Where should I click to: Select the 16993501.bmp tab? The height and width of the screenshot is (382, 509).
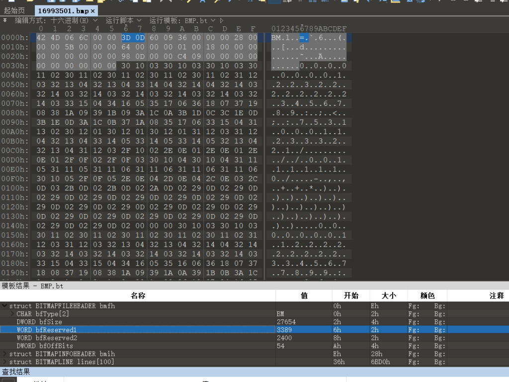click(62, 10)
